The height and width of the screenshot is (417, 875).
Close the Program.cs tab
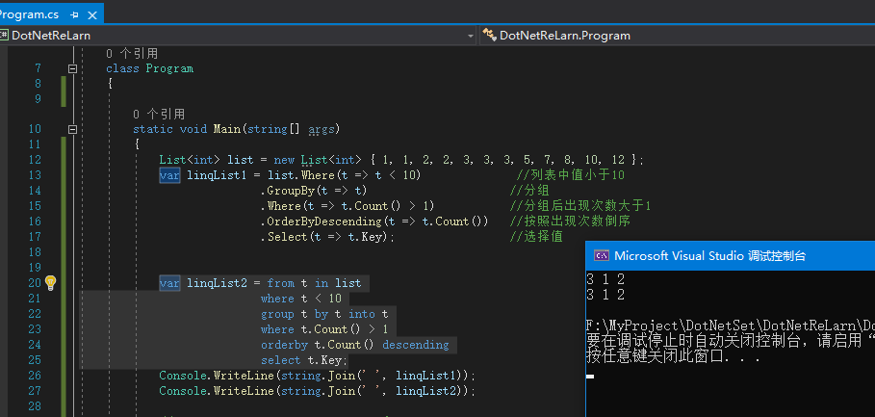click(91, 13)
